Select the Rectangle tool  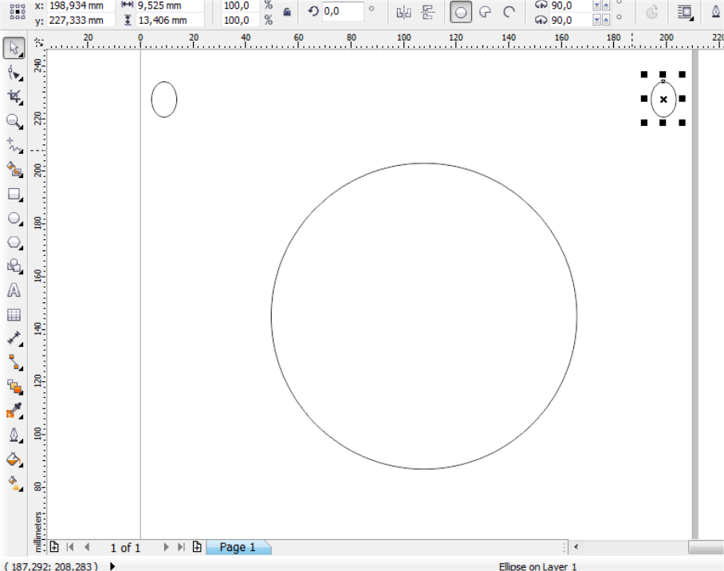pyautogui.click(x=13, y=195)
